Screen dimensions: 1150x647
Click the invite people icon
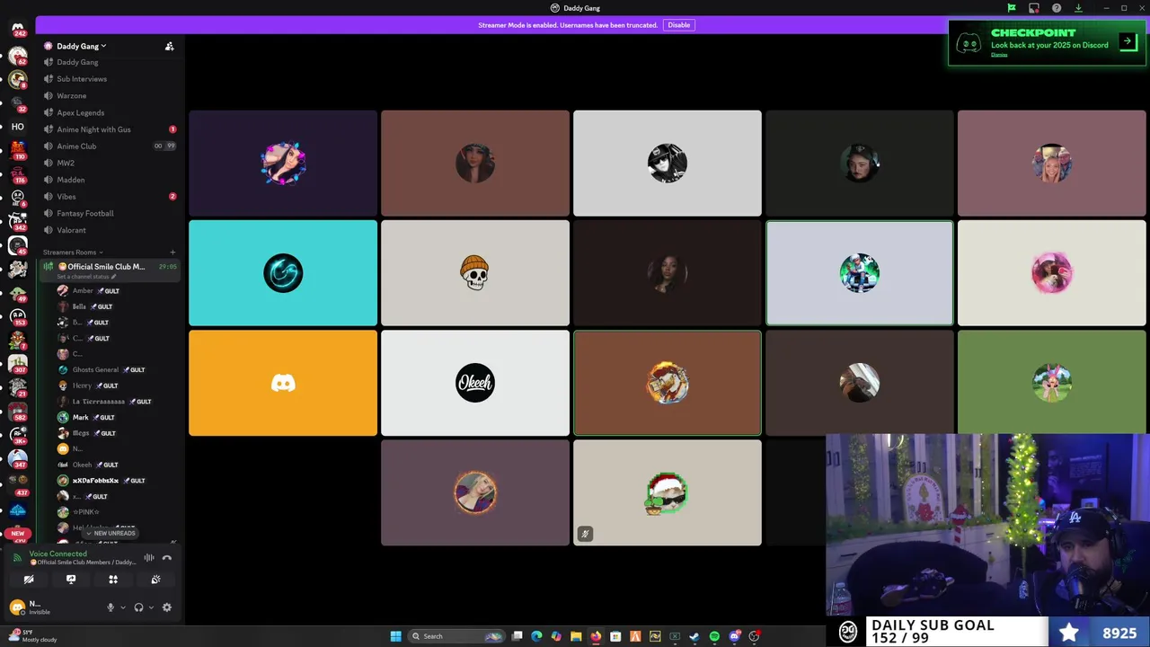click(x=169, y=46)
